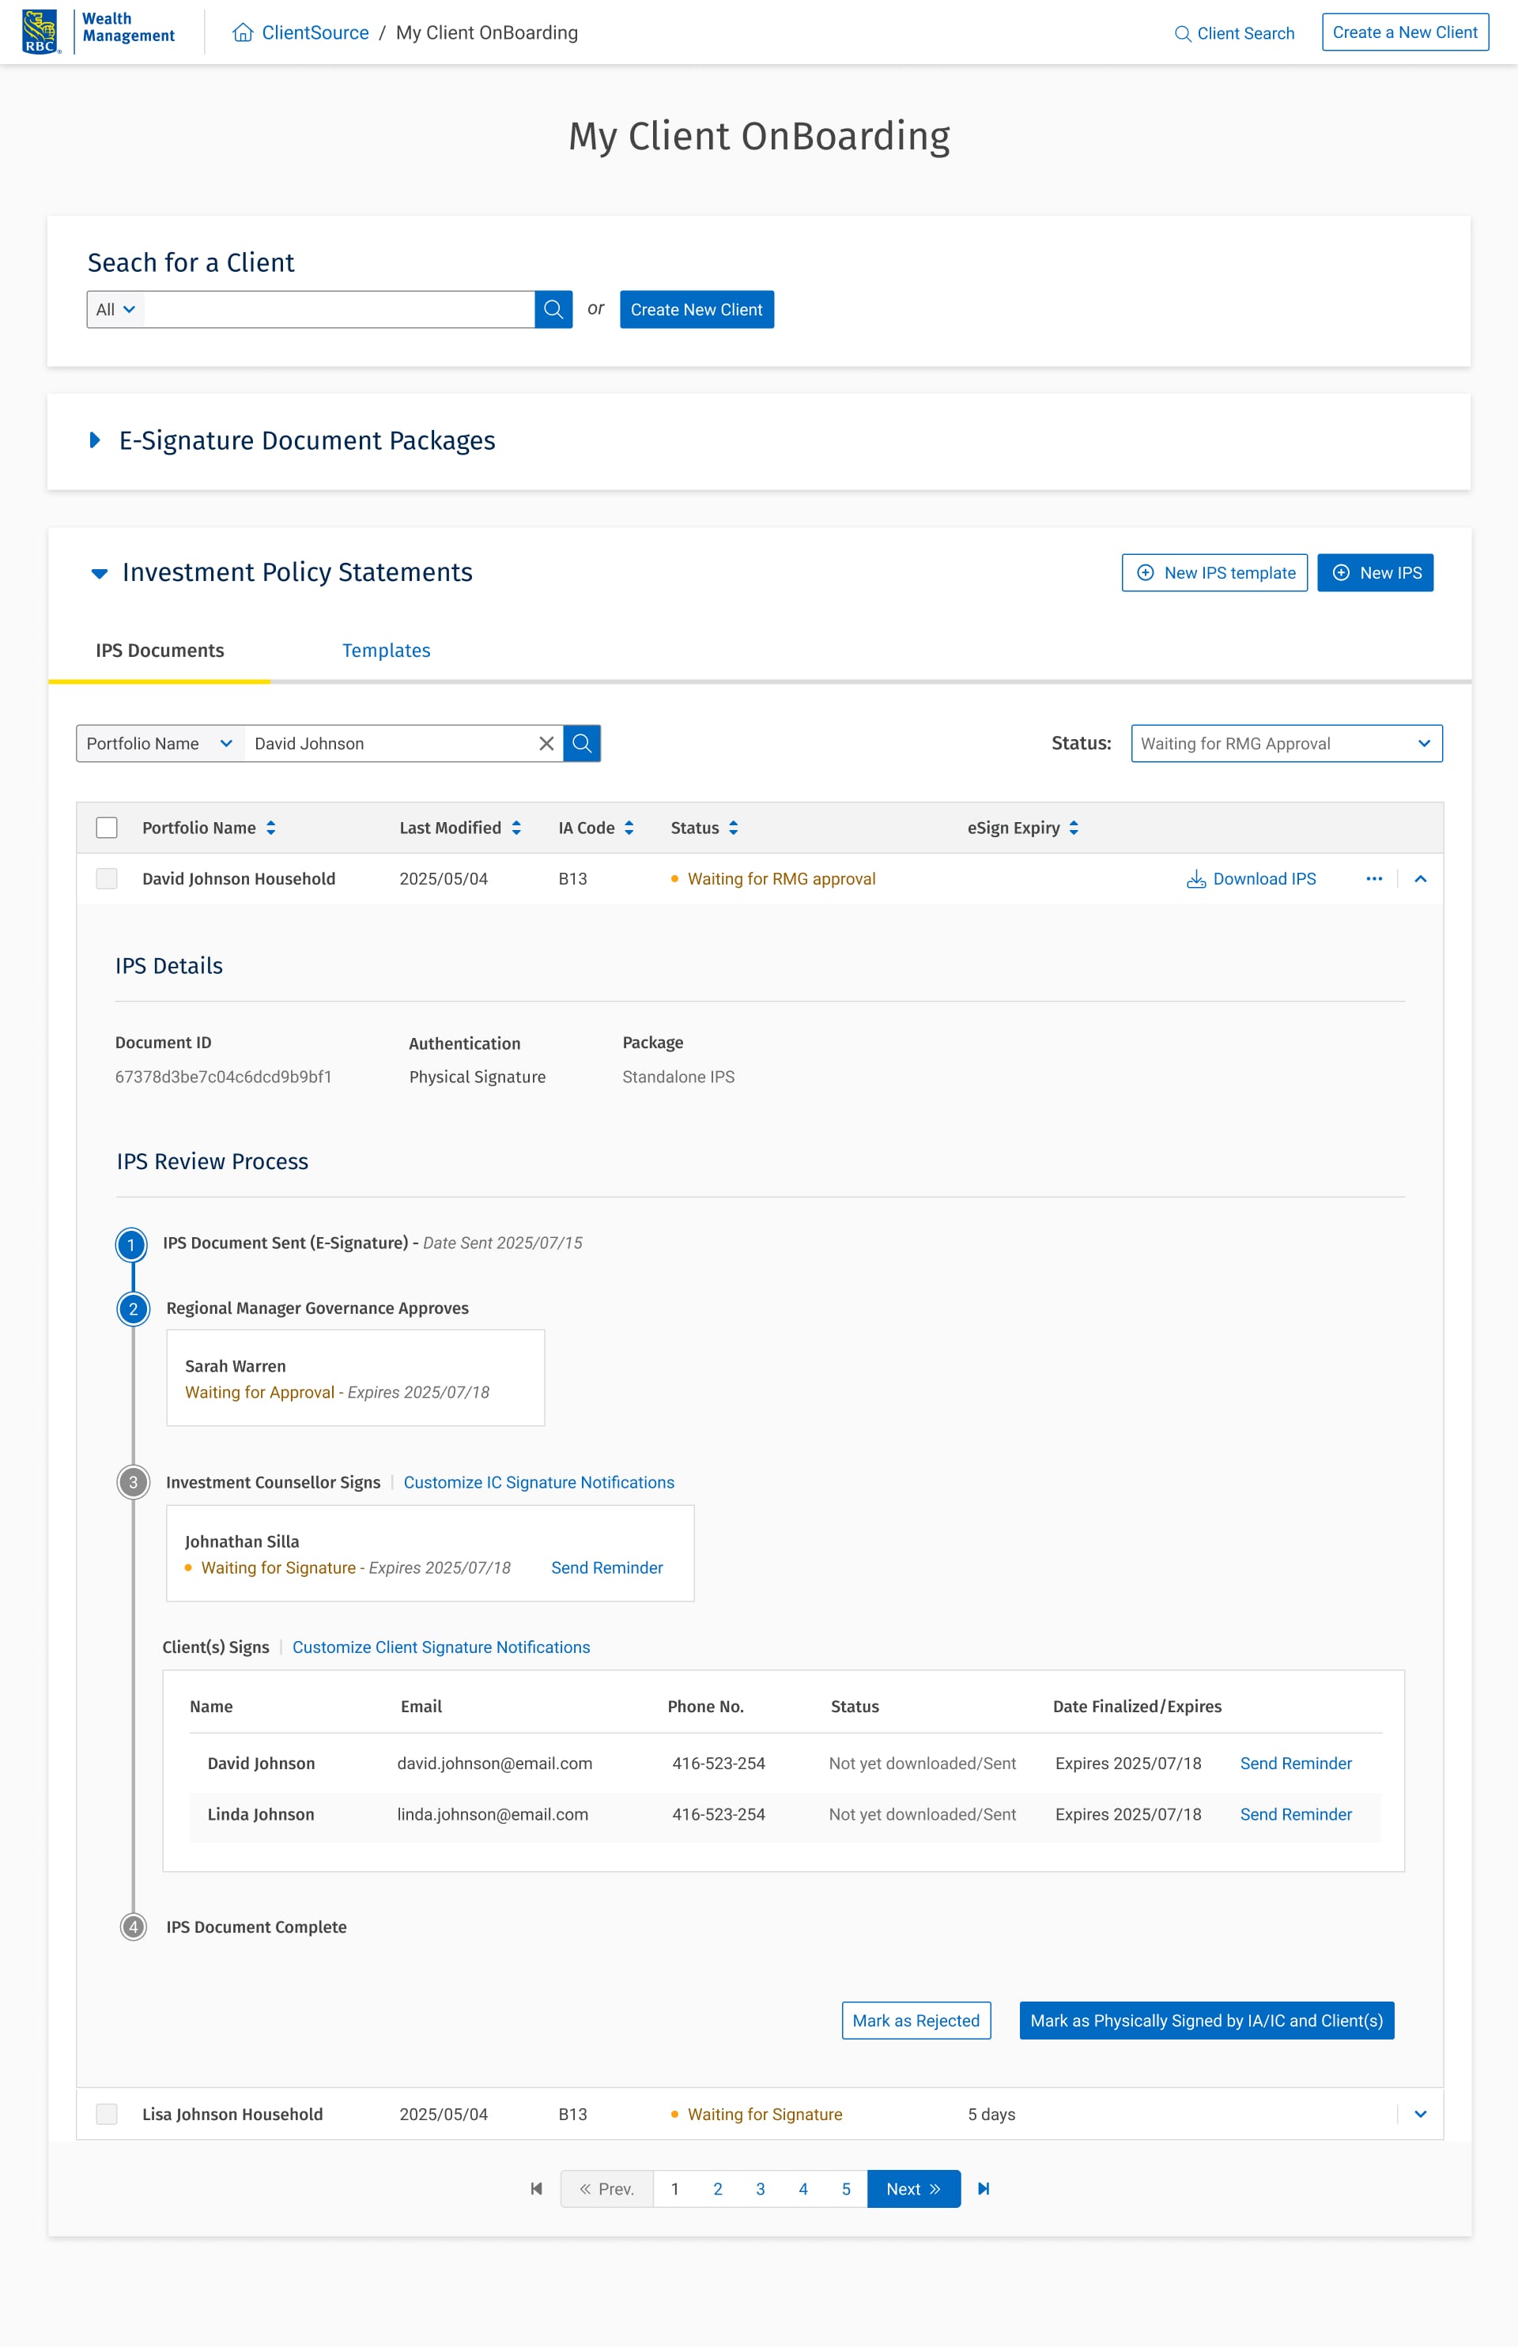Go to page 3 of results
The height and width of the screenshot is (2347, 1518).
760,2188
